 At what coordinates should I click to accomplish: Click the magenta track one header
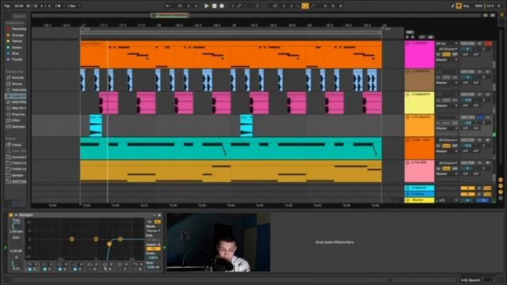point(419,55)
